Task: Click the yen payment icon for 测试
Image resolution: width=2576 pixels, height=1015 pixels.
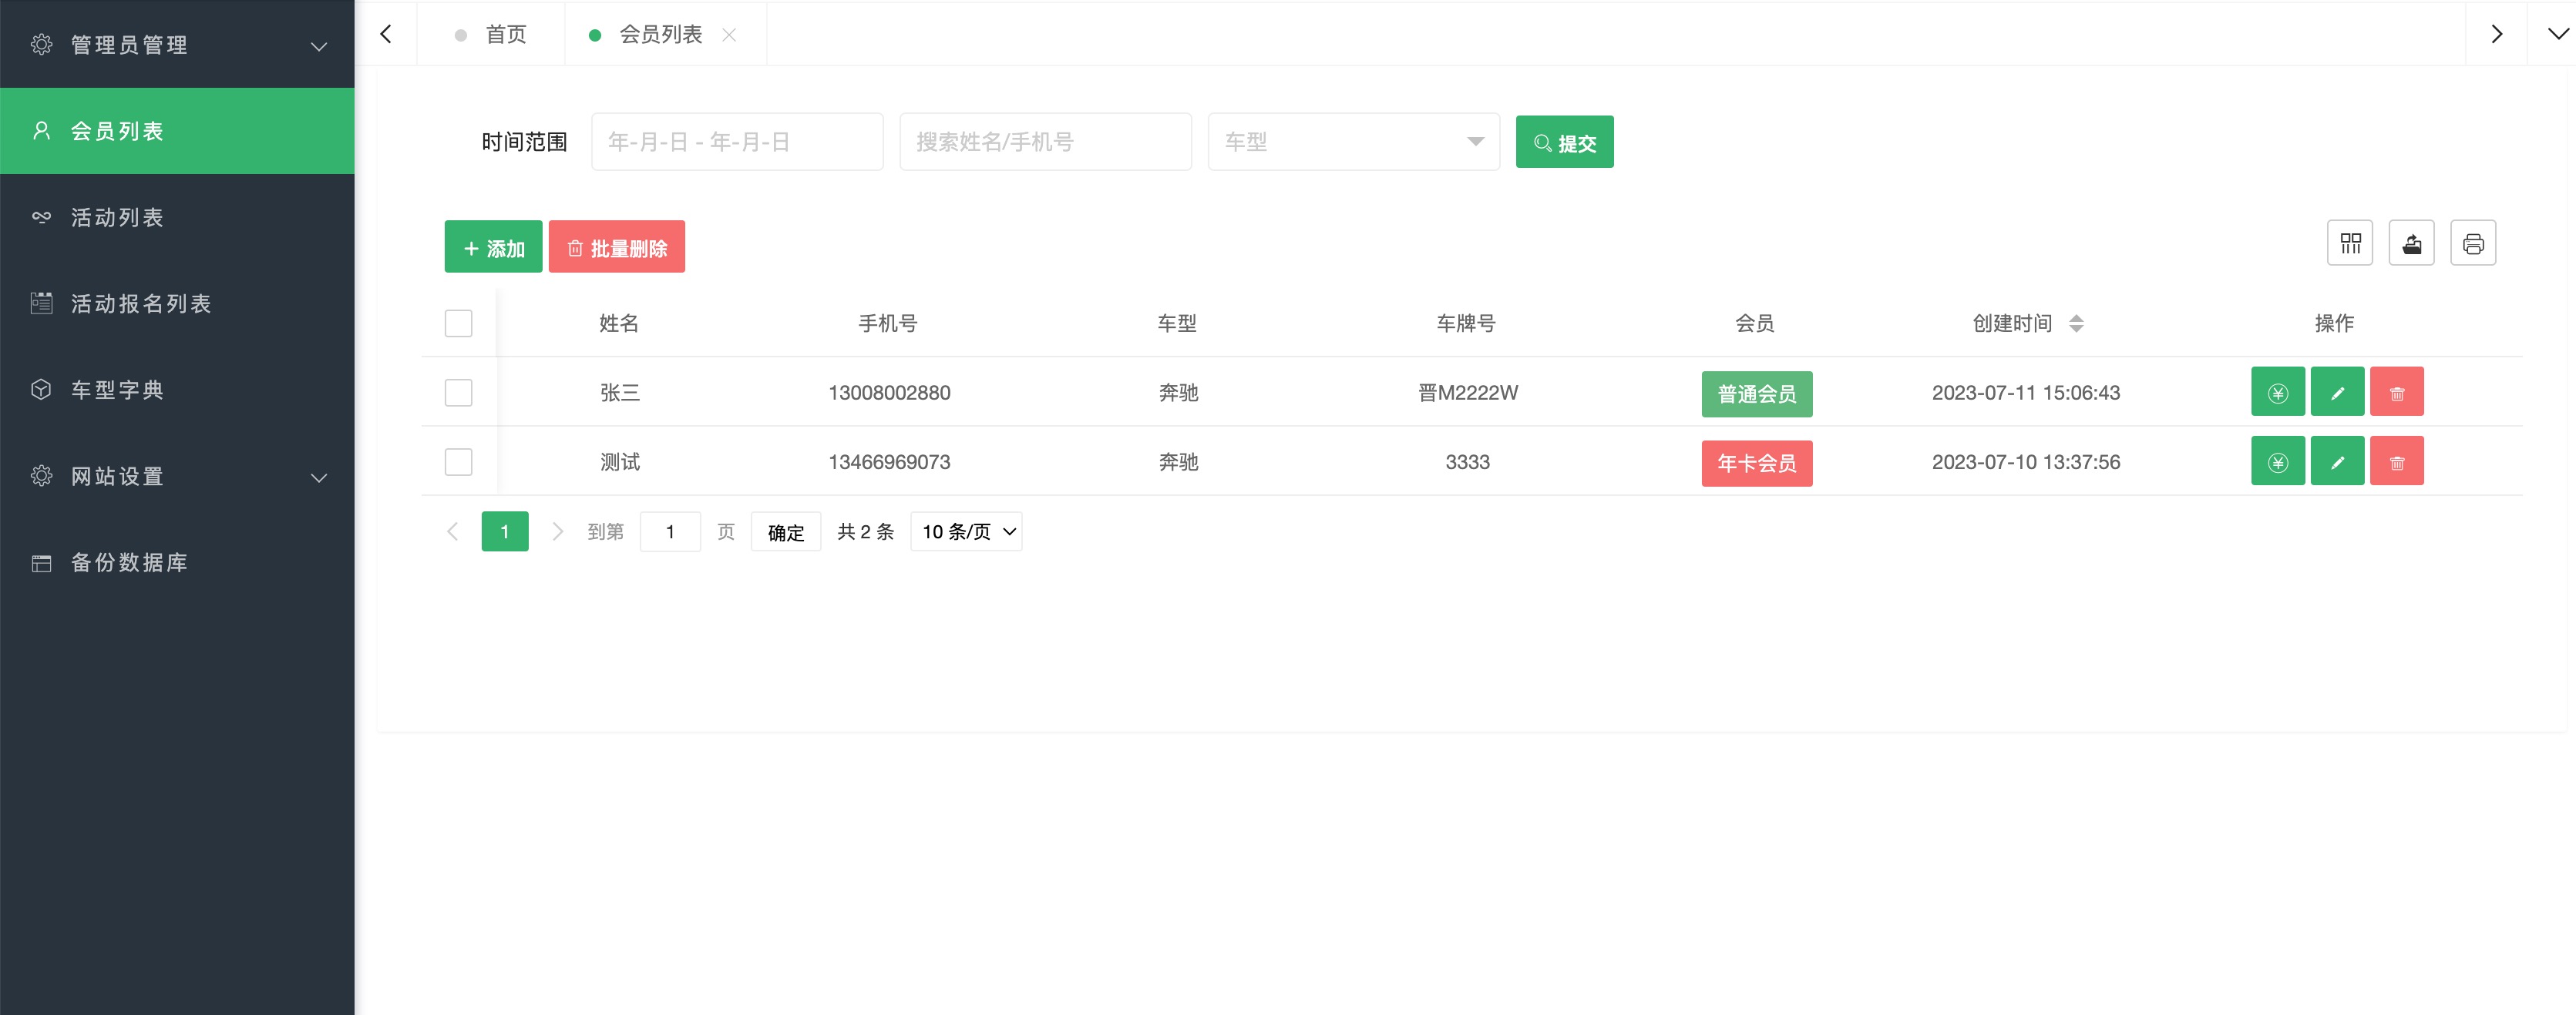Action: pos(2277,461)
